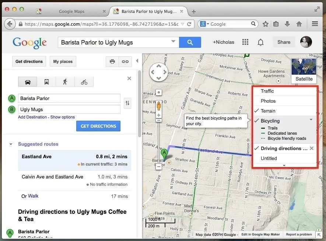Click the blue GET DIRECTIONS button
This screenshot has width=326, height=241.
(x=98, y=126)
